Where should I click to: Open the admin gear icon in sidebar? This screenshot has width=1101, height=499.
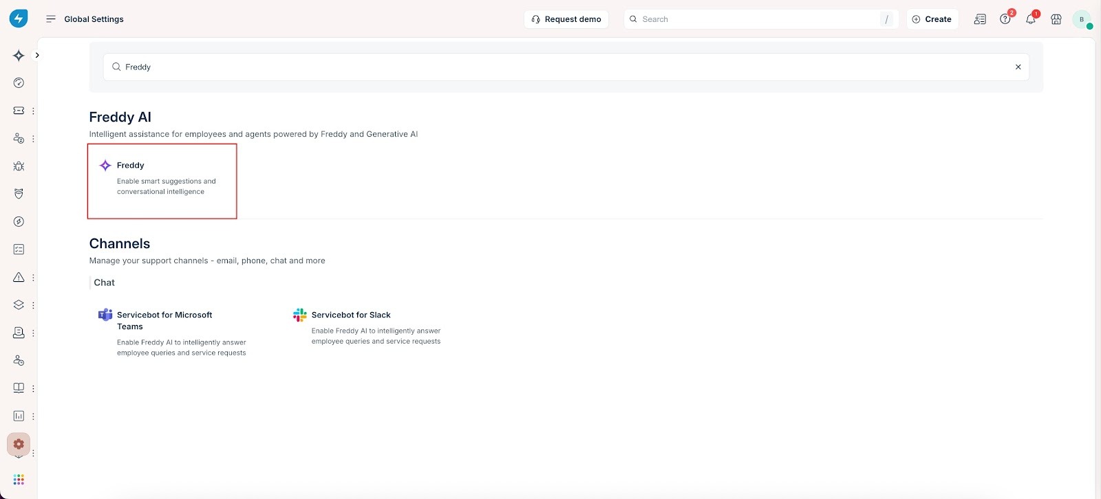point(19,444)
